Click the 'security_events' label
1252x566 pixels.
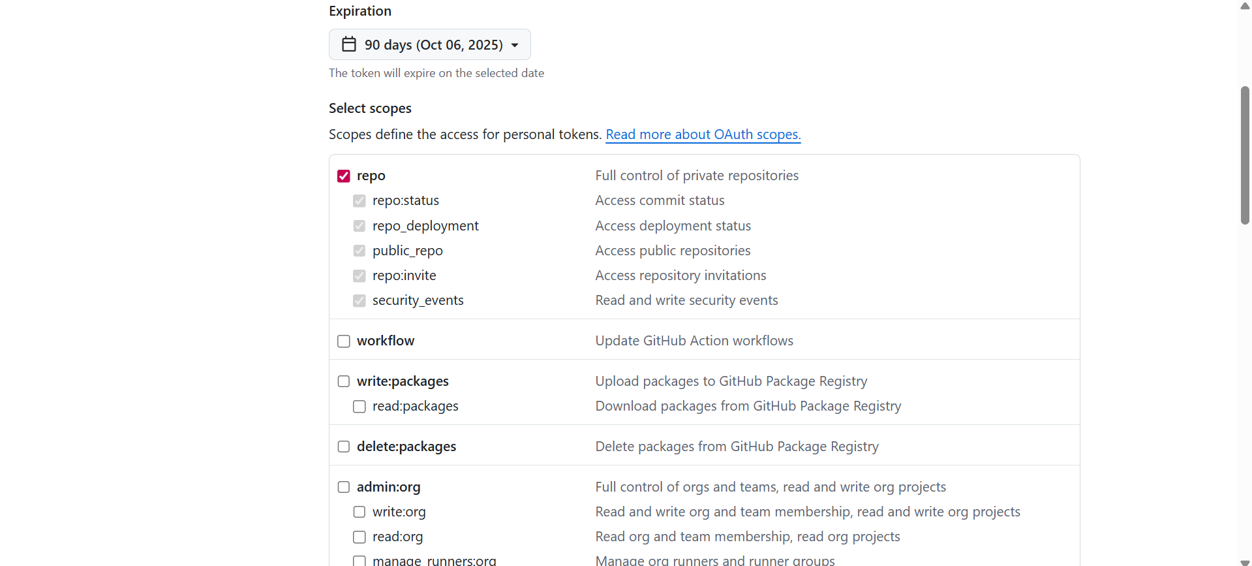coord(418,300)
